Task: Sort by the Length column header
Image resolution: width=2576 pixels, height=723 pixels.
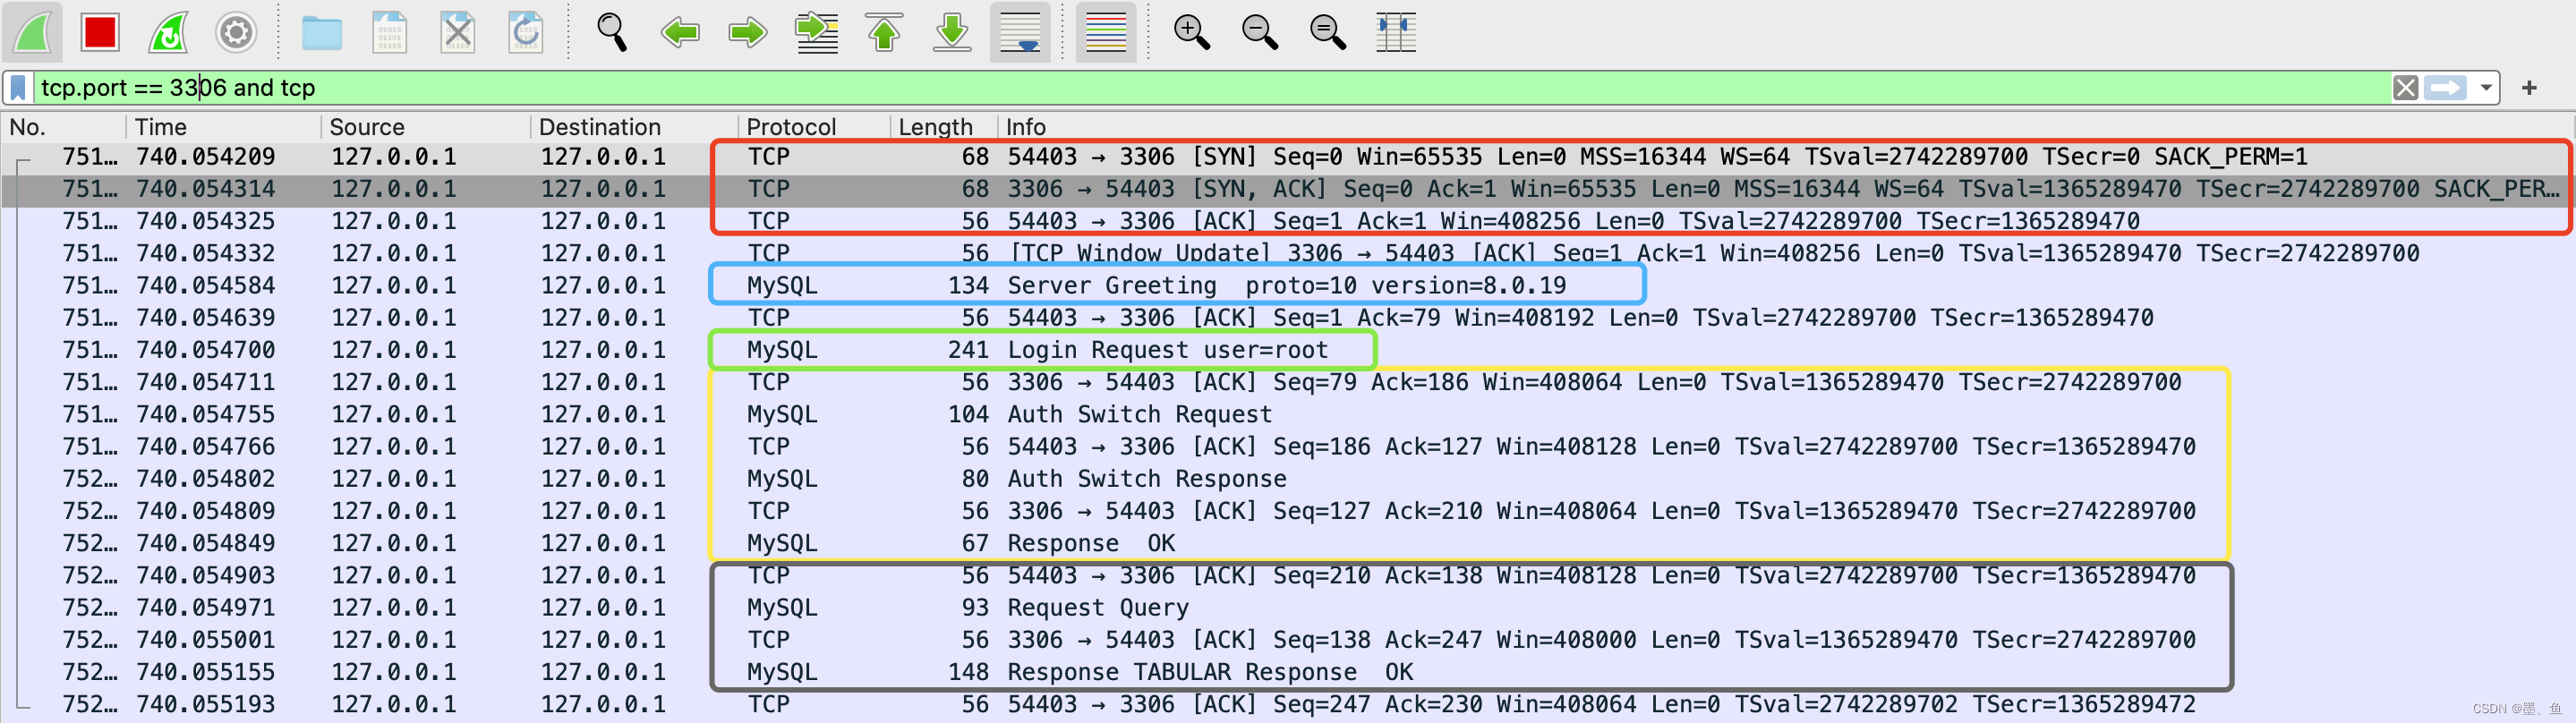Action: click(x=944, y=127)
